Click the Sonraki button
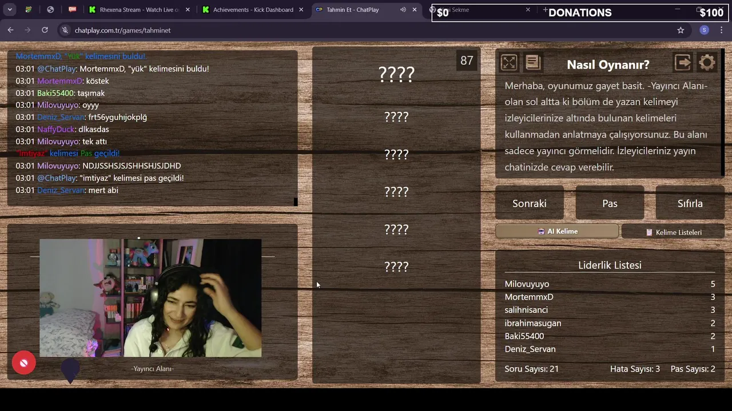The height and width of the screenshot is (411, 732). click(x=530, y=203)
